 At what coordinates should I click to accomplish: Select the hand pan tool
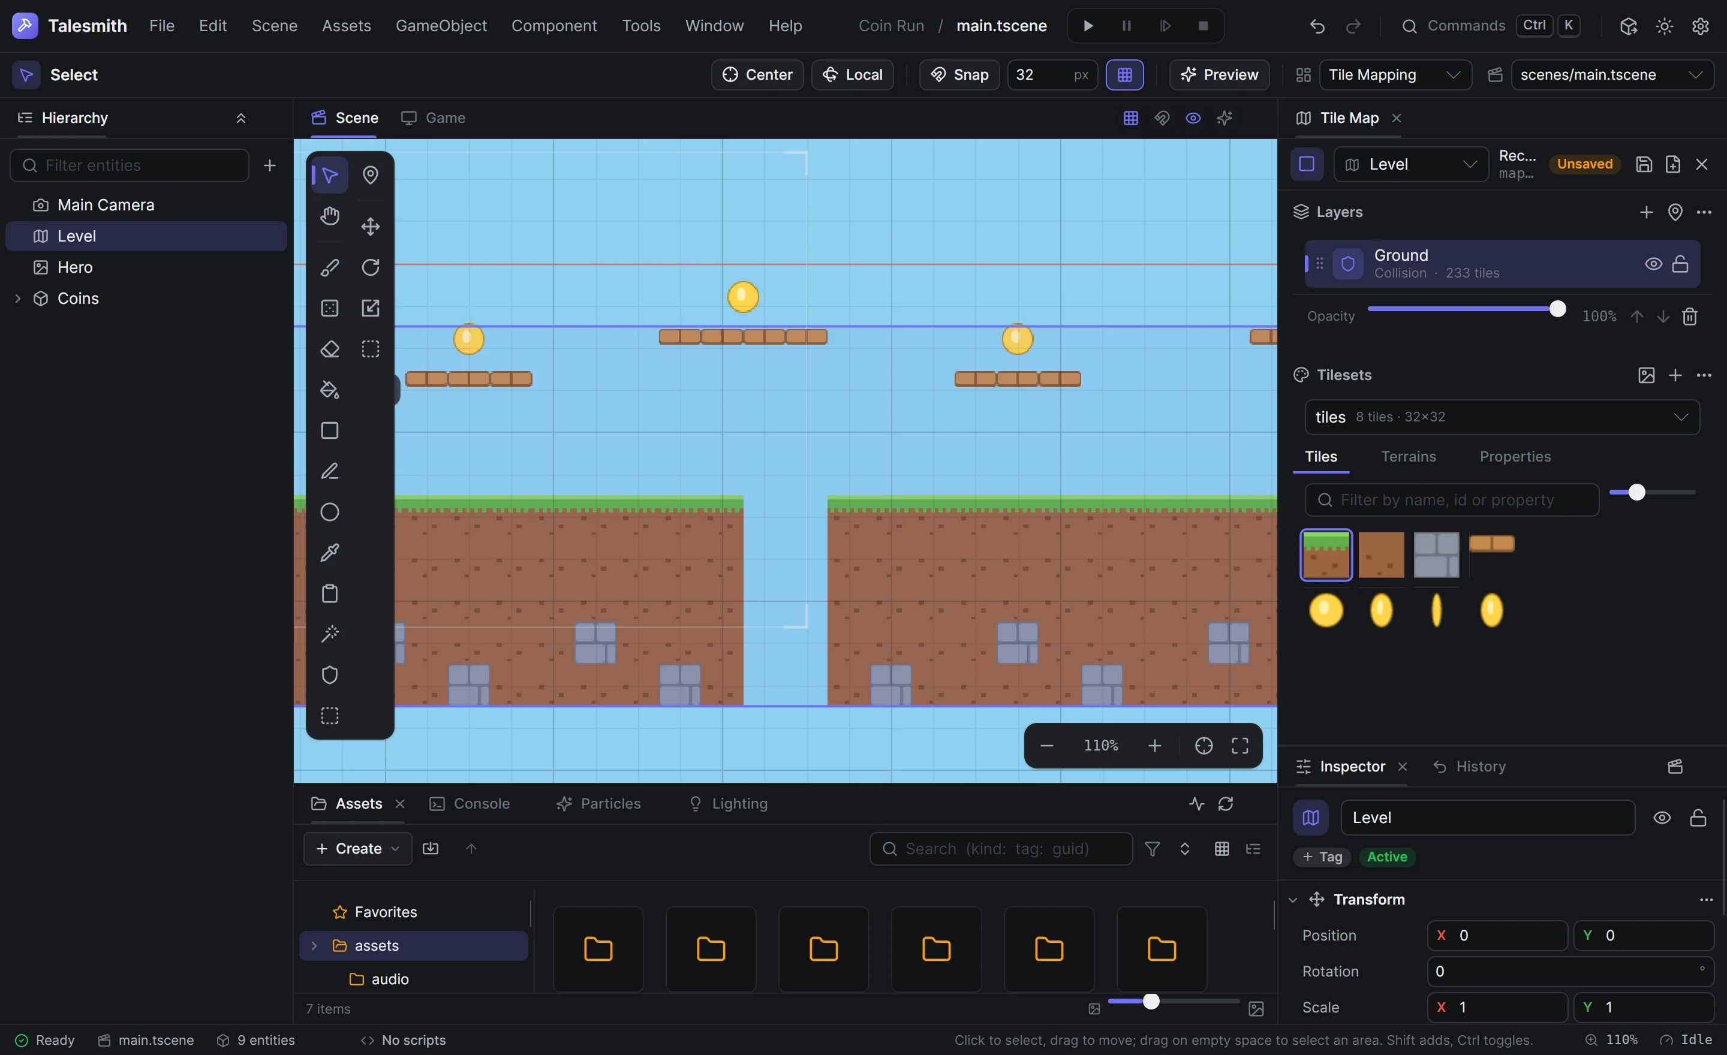(329, 216)
